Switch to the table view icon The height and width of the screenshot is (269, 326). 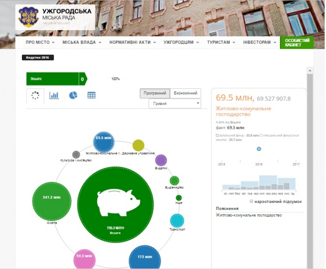(x=91, y=95)
